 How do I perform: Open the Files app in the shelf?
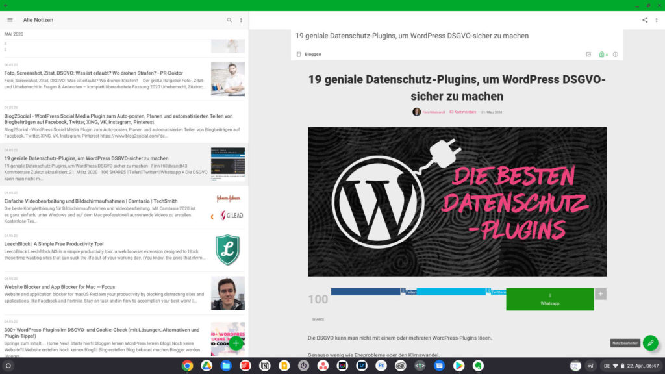coord(226,366)
